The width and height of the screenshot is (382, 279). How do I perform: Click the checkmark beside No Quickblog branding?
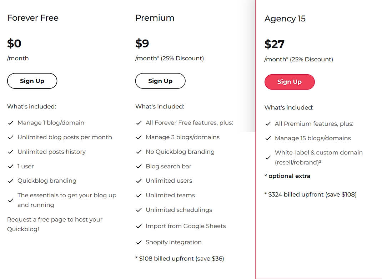(139, 152)
